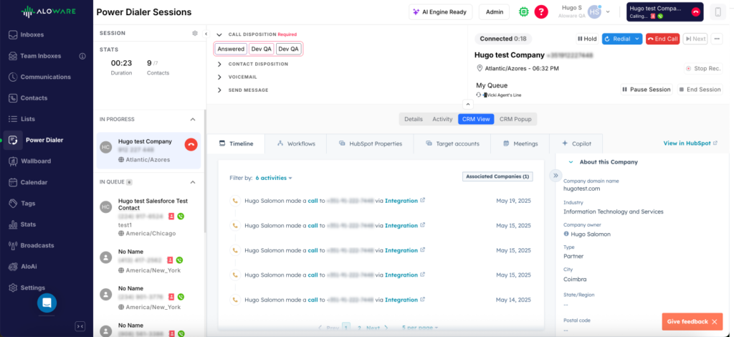Collapse the session panel arrow
734x337 pixels.
click(206, 34)
